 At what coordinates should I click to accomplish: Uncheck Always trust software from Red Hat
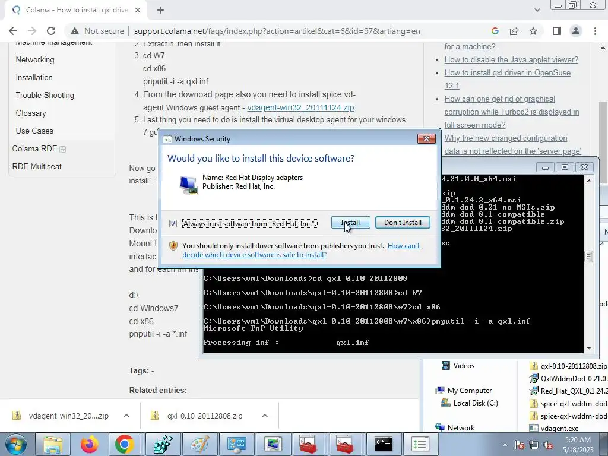(x=173, y=224)
